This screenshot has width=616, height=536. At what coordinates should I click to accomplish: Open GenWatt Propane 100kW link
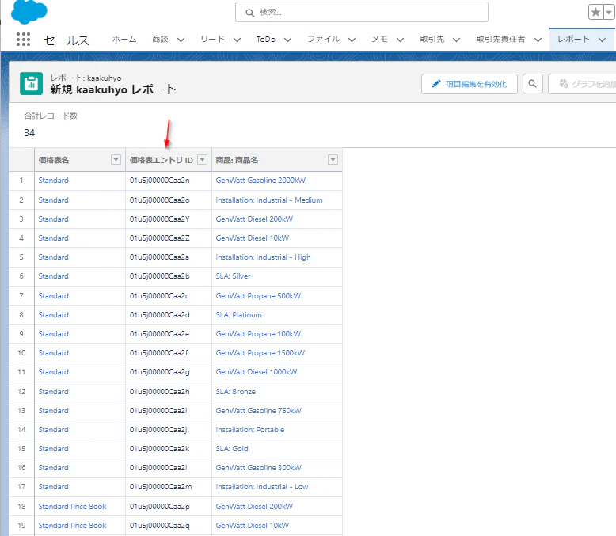coord(258,334)
